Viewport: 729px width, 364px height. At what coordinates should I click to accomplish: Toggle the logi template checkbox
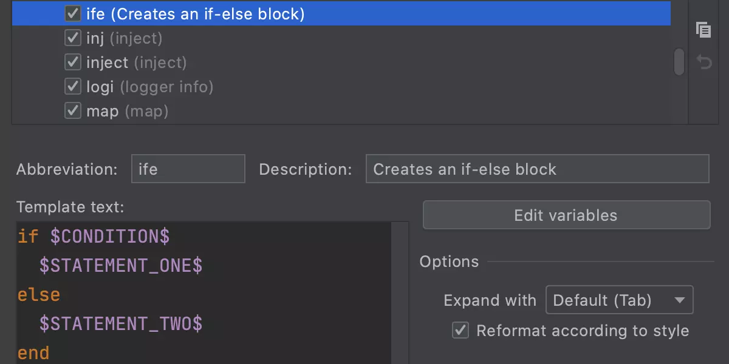point(73,86)
